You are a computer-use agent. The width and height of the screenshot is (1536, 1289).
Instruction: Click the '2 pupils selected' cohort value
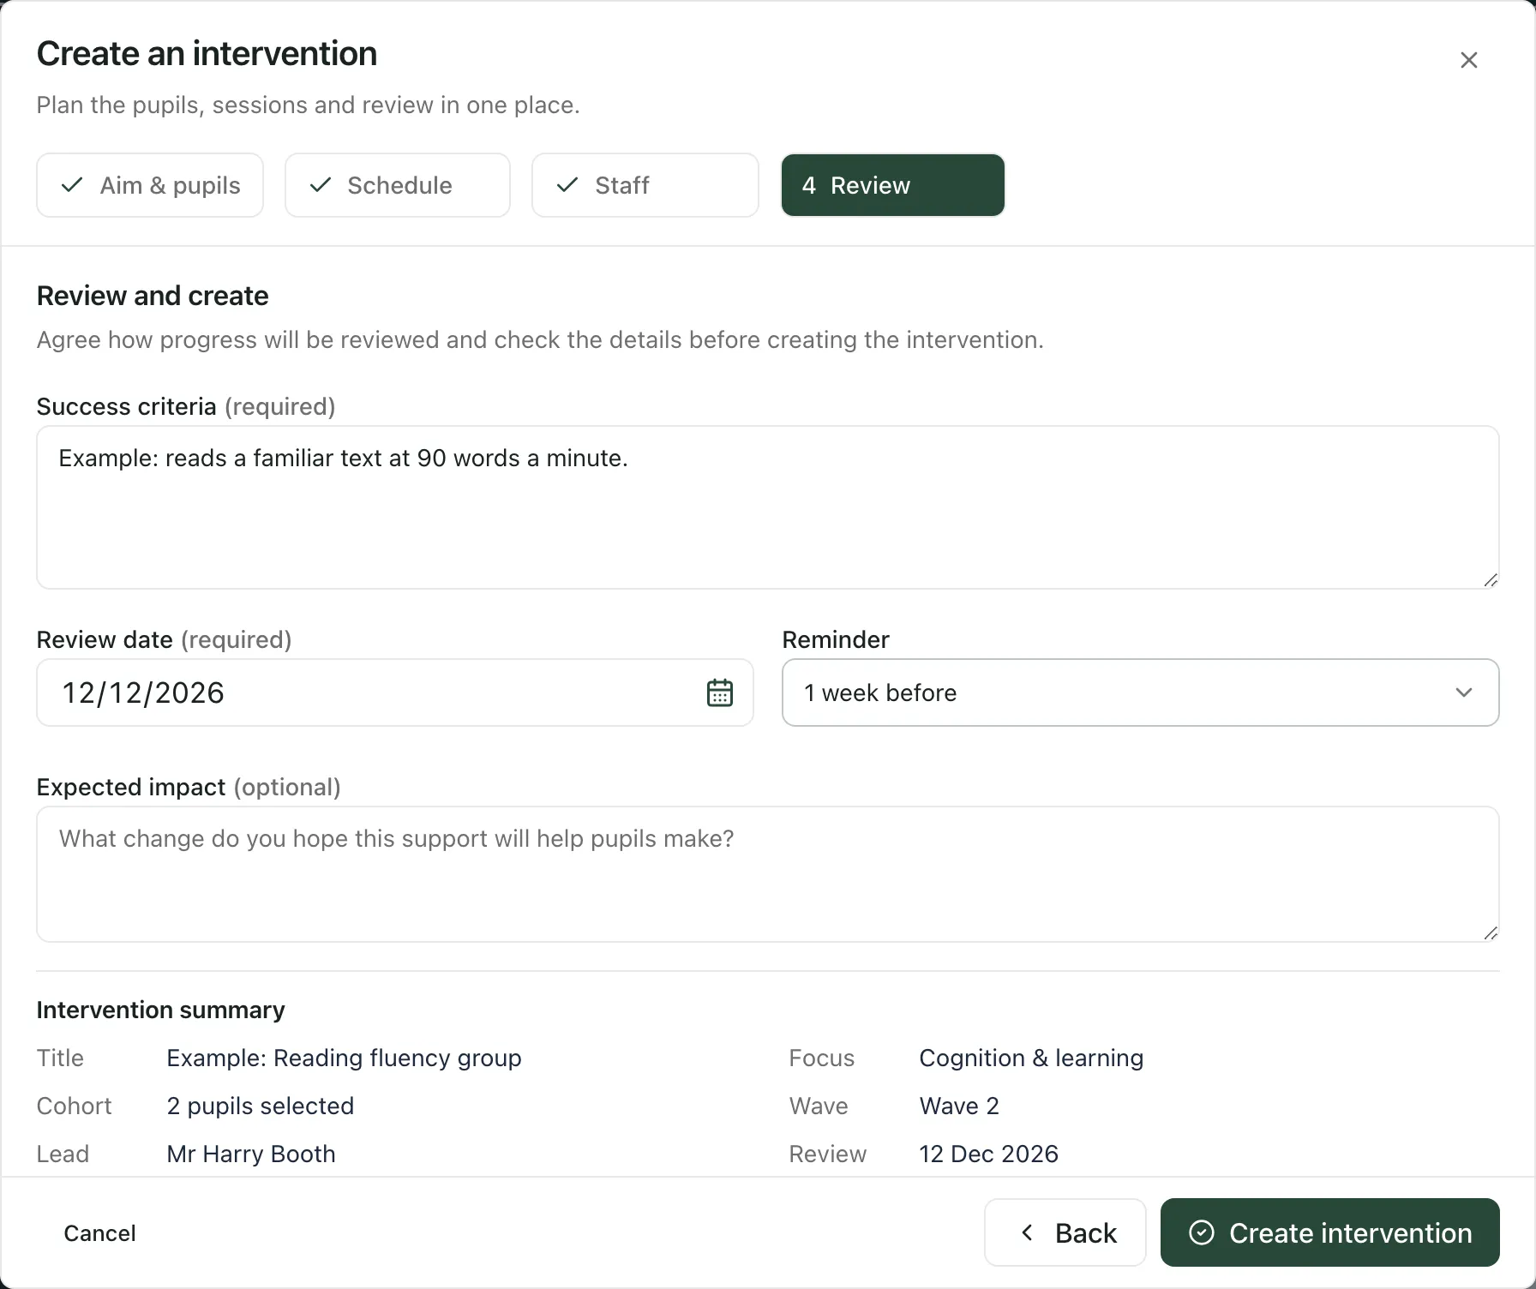pyautogui.click(x=260, y=1106)
